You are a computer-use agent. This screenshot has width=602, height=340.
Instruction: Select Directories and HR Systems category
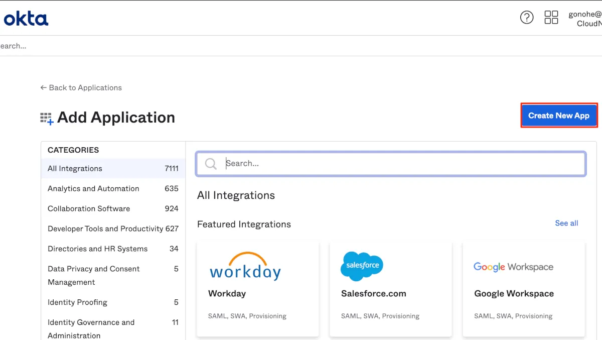click(x=97, y=249)
